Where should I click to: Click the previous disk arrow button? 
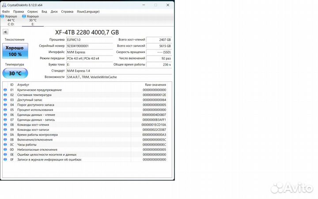pyautogui.click(x=5, y=32)
